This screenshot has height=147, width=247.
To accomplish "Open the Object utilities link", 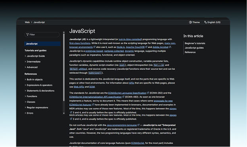I will click(x=78, y=69).
